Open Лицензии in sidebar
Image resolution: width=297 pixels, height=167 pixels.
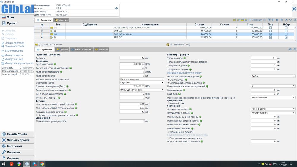[x=17, y=152]
